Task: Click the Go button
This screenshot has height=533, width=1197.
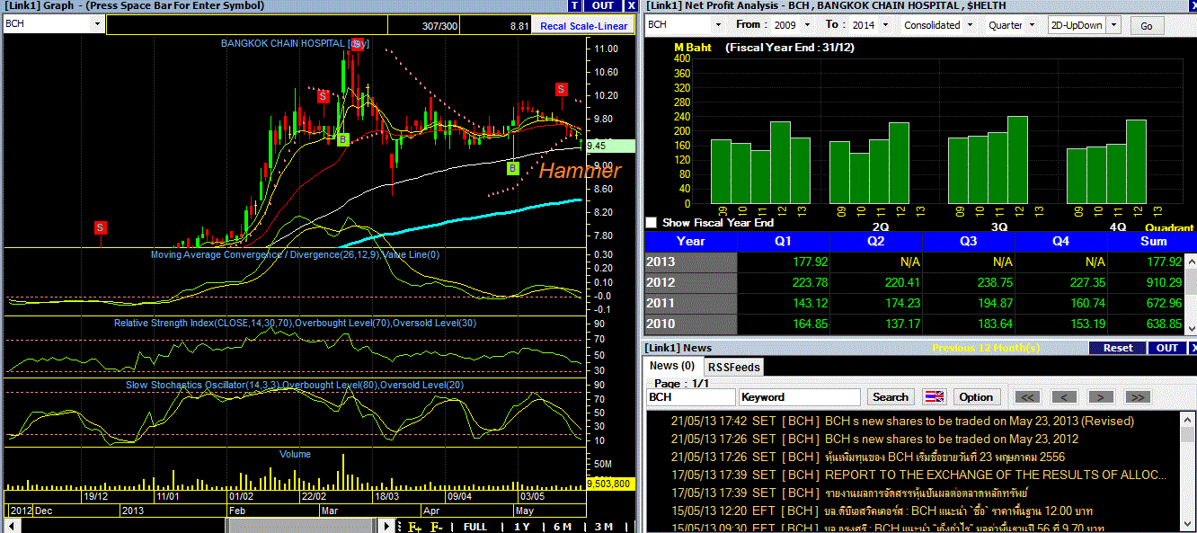Action: (1147, 26)
